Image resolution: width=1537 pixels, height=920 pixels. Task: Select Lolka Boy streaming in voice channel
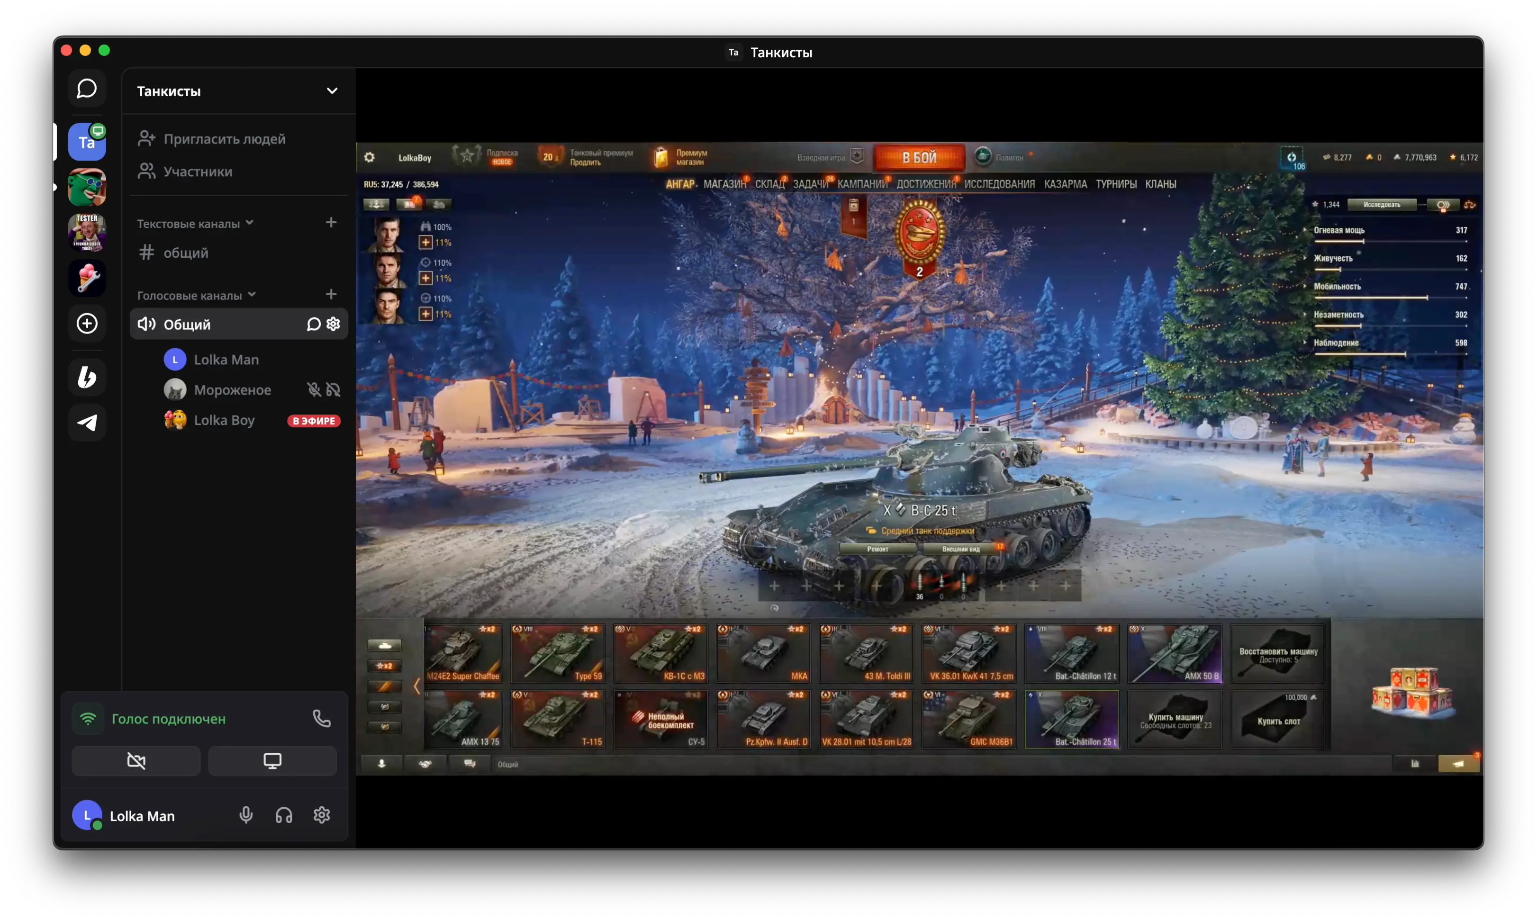coord(224,420)
